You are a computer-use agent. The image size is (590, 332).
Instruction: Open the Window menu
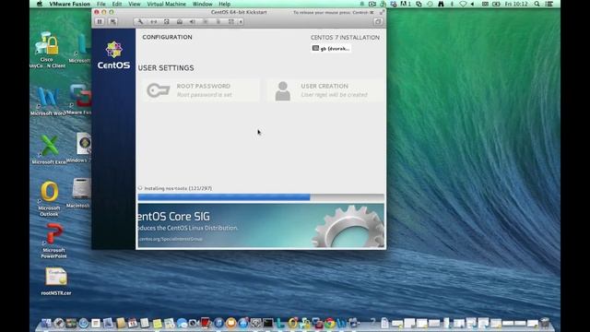coord(203,4)
